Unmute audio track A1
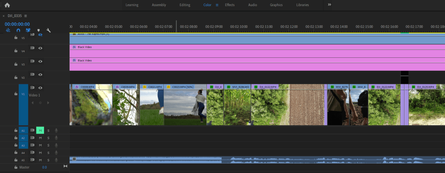The height and width of the screenshot is (173, 445). (40, 130)
